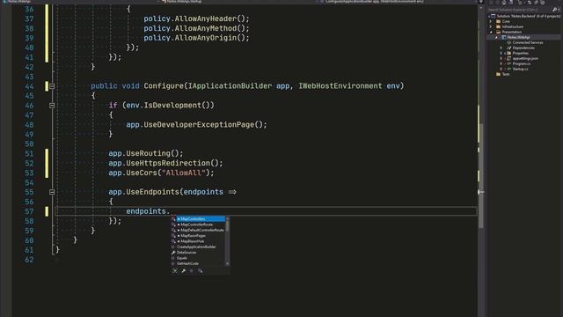The height and width of the screenshot is (317, 563).
Task: Pick the DataSources property suggestion
Action: (x=198, y=253)
